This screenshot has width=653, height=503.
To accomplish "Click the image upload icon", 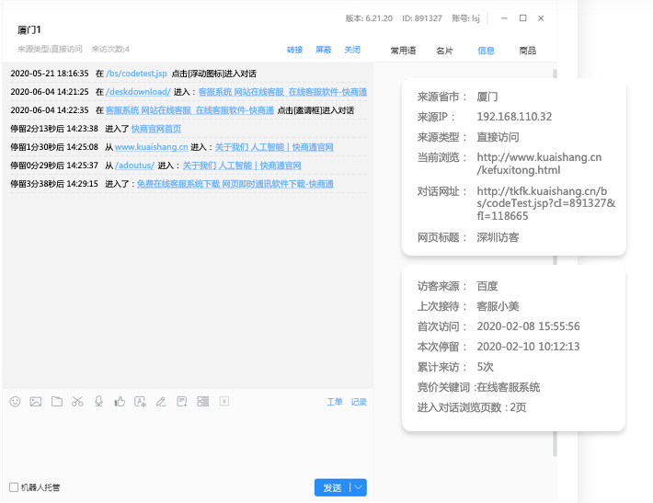I will pos(36,402).
